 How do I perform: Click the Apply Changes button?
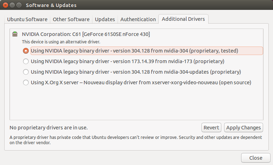[x=244, y=128]
